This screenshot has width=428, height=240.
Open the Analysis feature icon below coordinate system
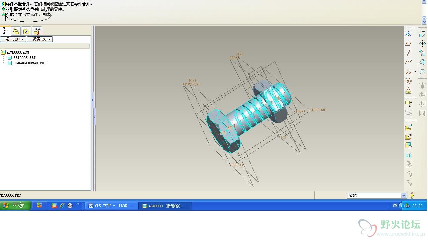pos(409,90)
